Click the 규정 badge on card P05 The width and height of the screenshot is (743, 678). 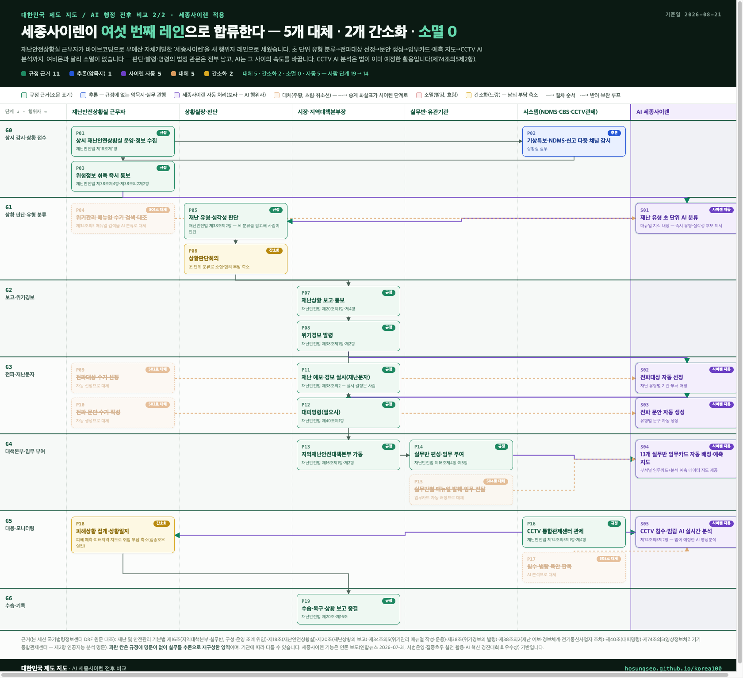point(276,210)
